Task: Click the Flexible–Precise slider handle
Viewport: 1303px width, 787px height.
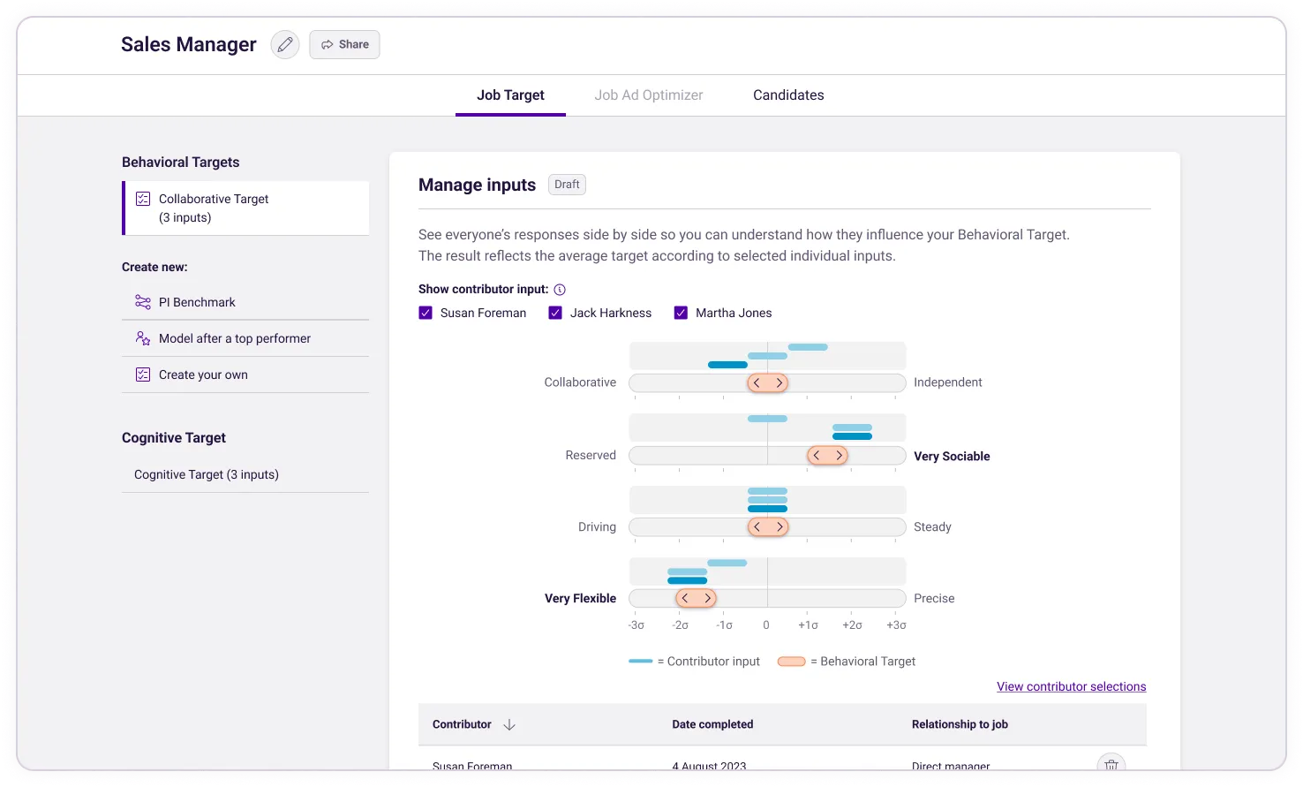Action: point(696,598)
